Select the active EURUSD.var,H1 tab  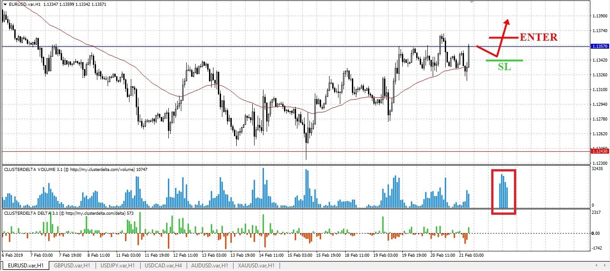25,266
